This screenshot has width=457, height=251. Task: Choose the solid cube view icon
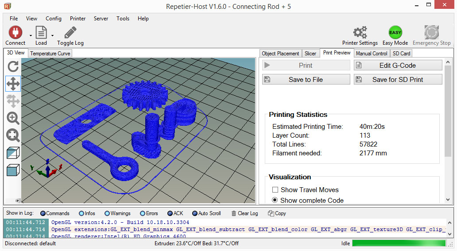pyautogui.click(x=13, y=170)
